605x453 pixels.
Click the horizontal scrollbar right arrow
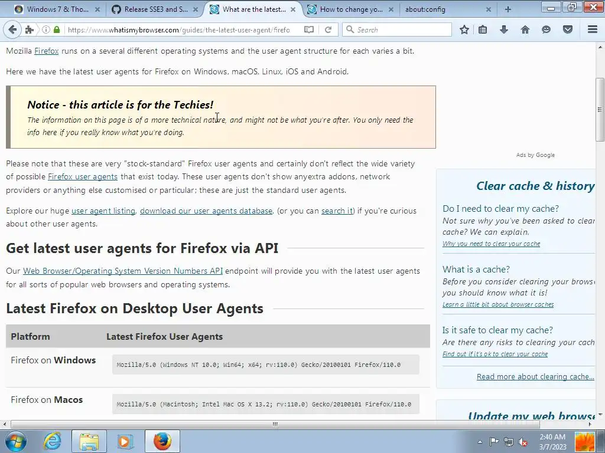tap(590, 425)
